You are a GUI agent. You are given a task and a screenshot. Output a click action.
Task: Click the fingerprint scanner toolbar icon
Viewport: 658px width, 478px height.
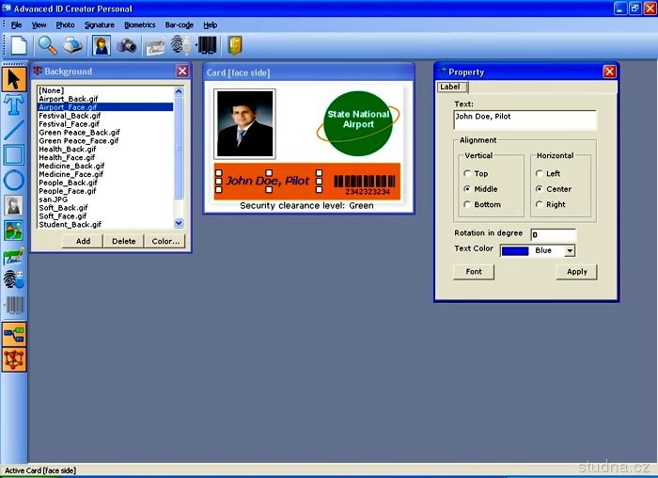(180, 45)
